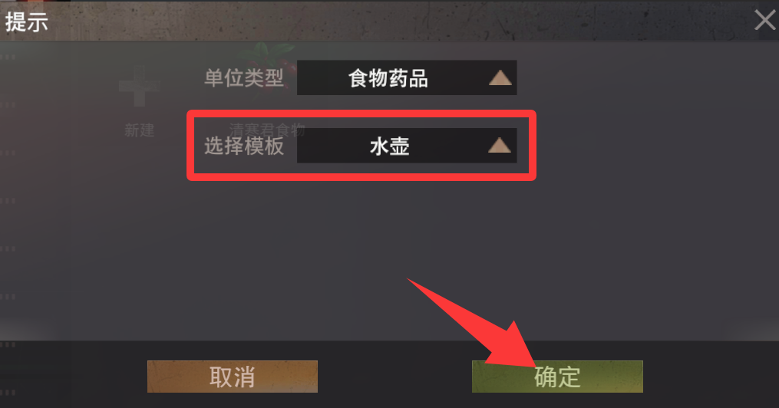Click the faded 新建 caption under the plus
Image resolution: width=779 pixels, height=408 pixels.
(139, 130)
